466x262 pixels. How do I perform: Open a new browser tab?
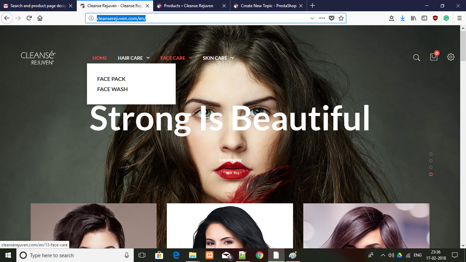(312, 5)
